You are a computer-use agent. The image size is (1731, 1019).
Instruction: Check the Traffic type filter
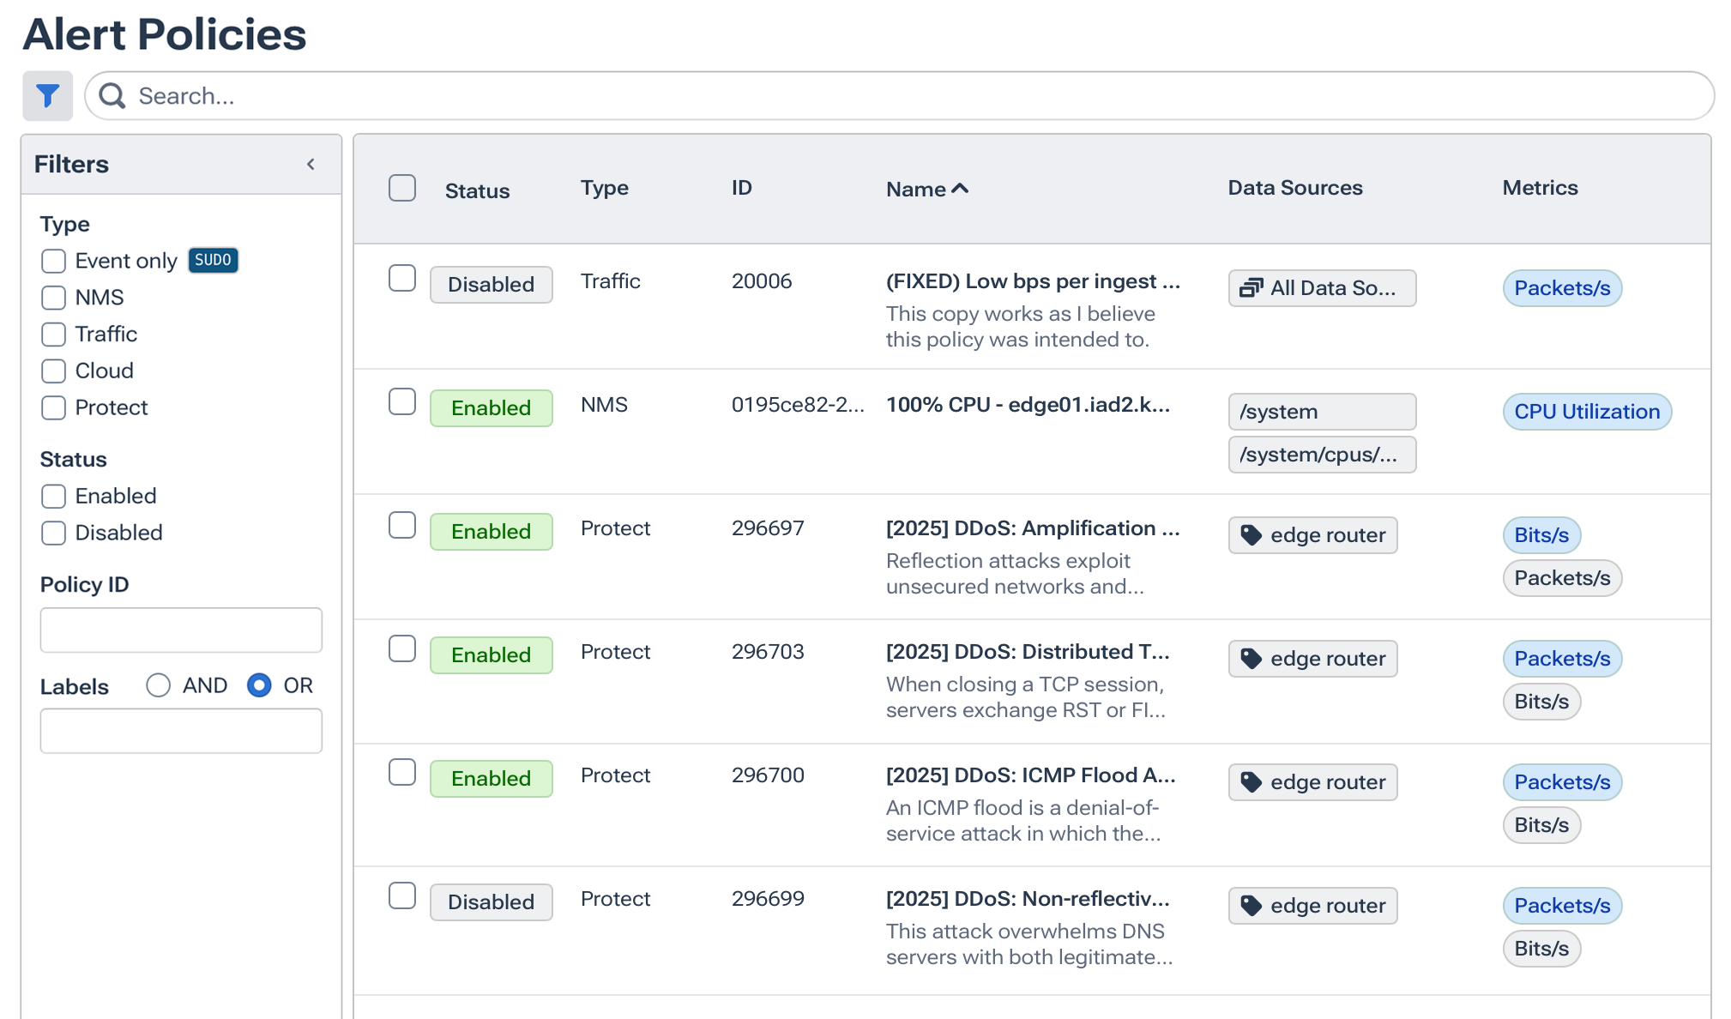point(53,335)
